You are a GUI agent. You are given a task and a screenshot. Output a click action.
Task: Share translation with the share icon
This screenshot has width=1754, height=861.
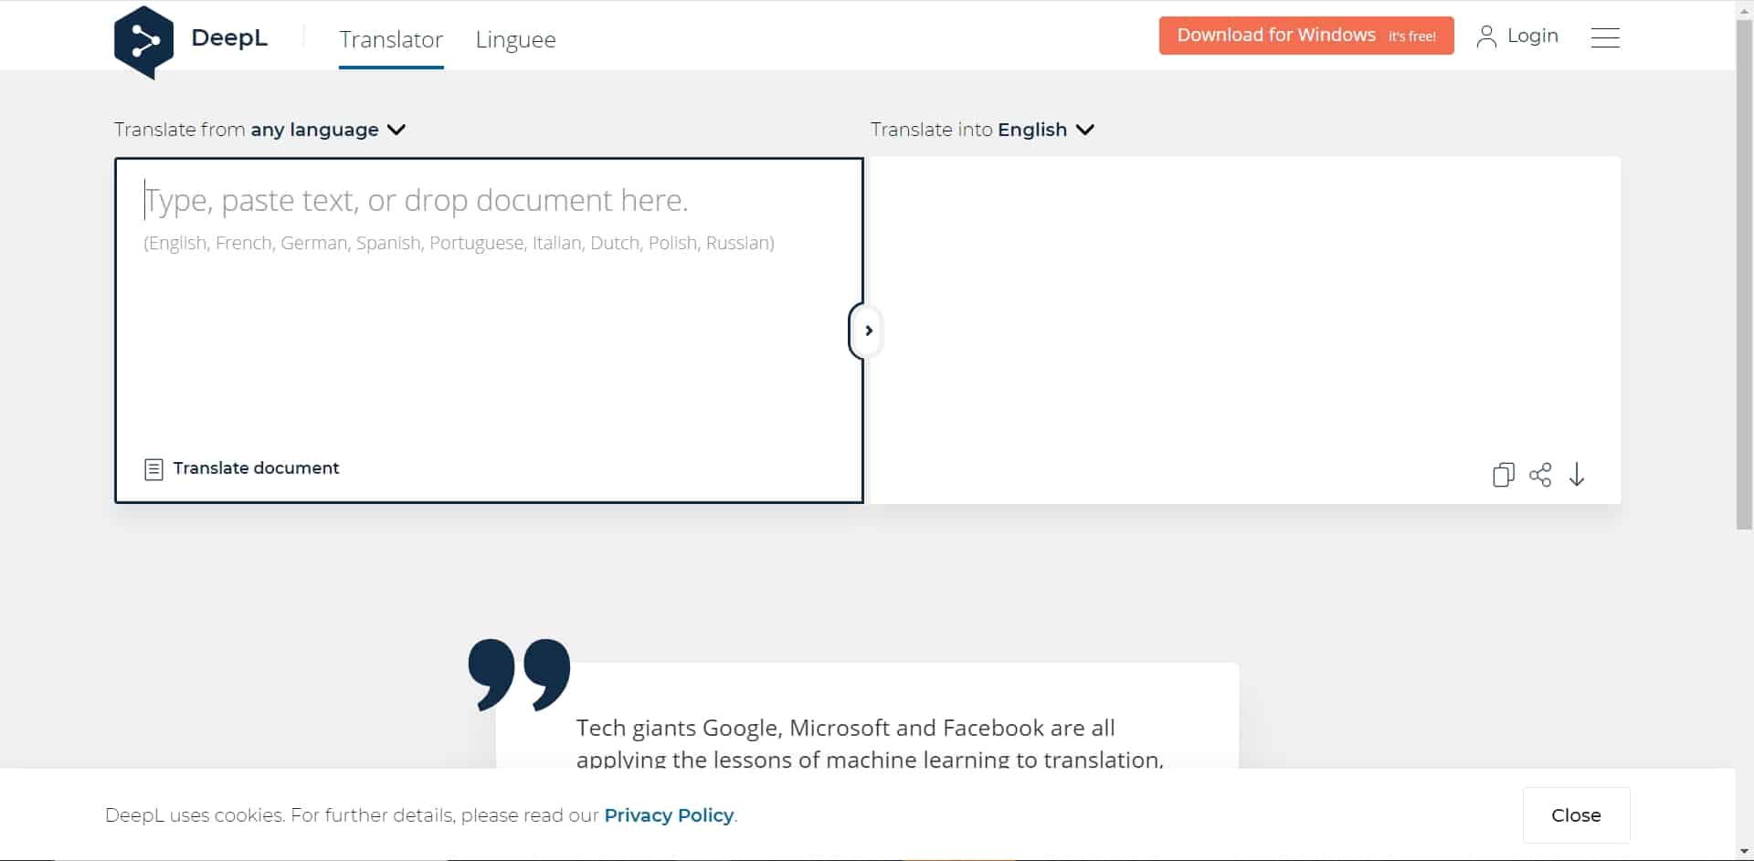[x=1540, y=475]
